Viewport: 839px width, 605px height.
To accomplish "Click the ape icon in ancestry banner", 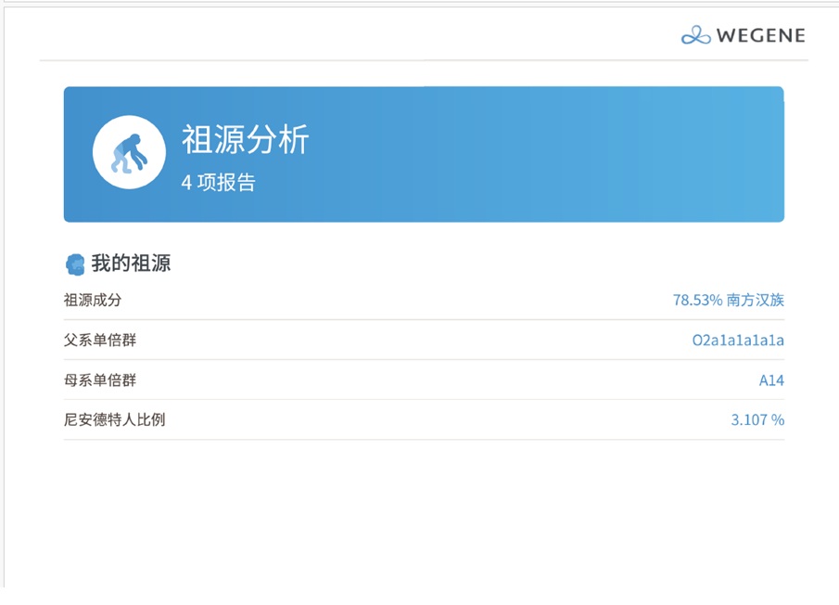I will point(129,152).
